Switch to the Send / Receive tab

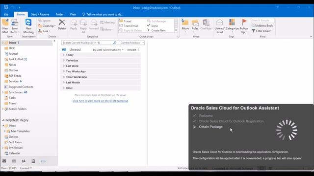tap(40, 14)
